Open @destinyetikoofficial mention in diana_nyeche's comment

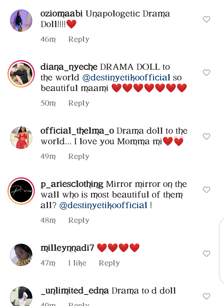point(126,78)
